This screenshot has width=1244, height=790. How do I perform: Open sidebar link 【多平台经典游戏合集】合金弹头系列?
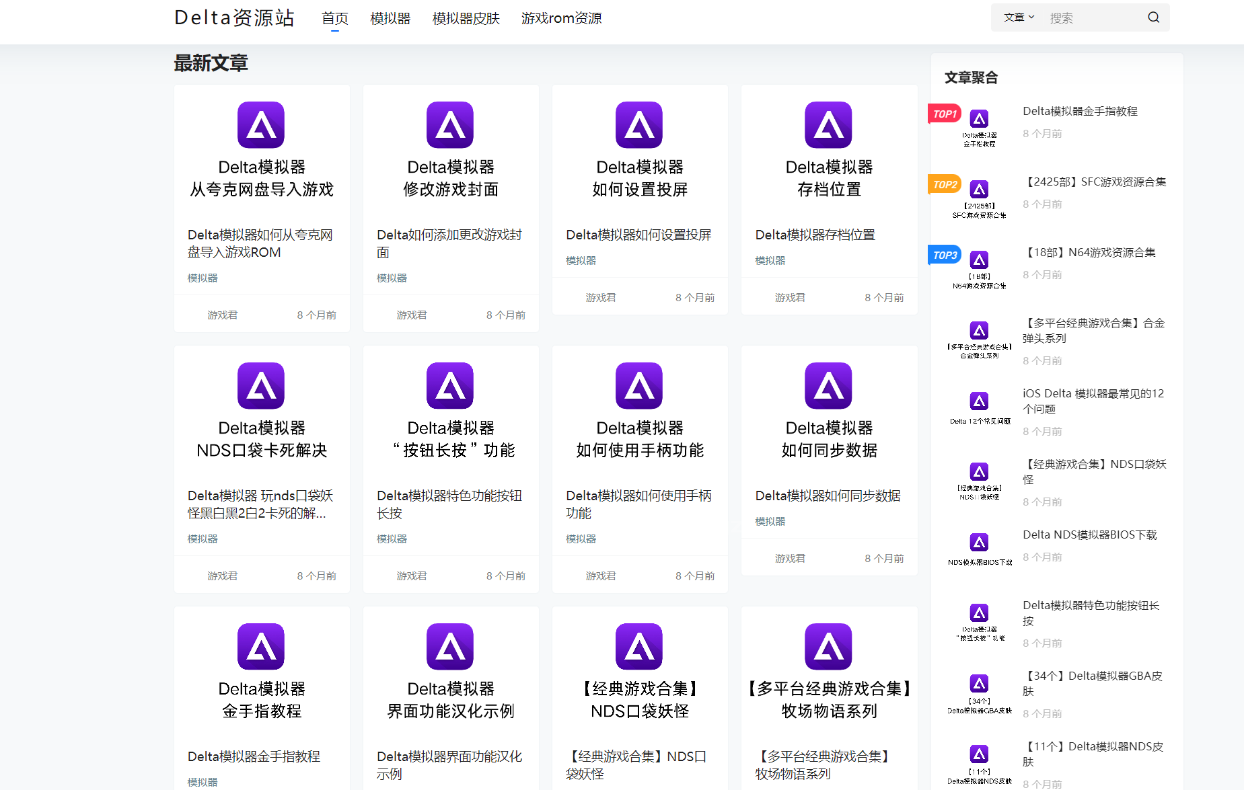click(1094, 330)
